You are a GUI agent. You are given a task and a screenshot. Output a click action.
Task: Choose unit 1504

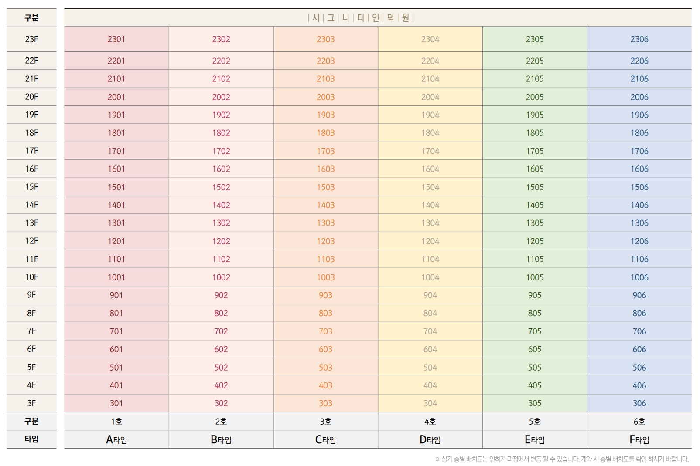tap(430, 187)
